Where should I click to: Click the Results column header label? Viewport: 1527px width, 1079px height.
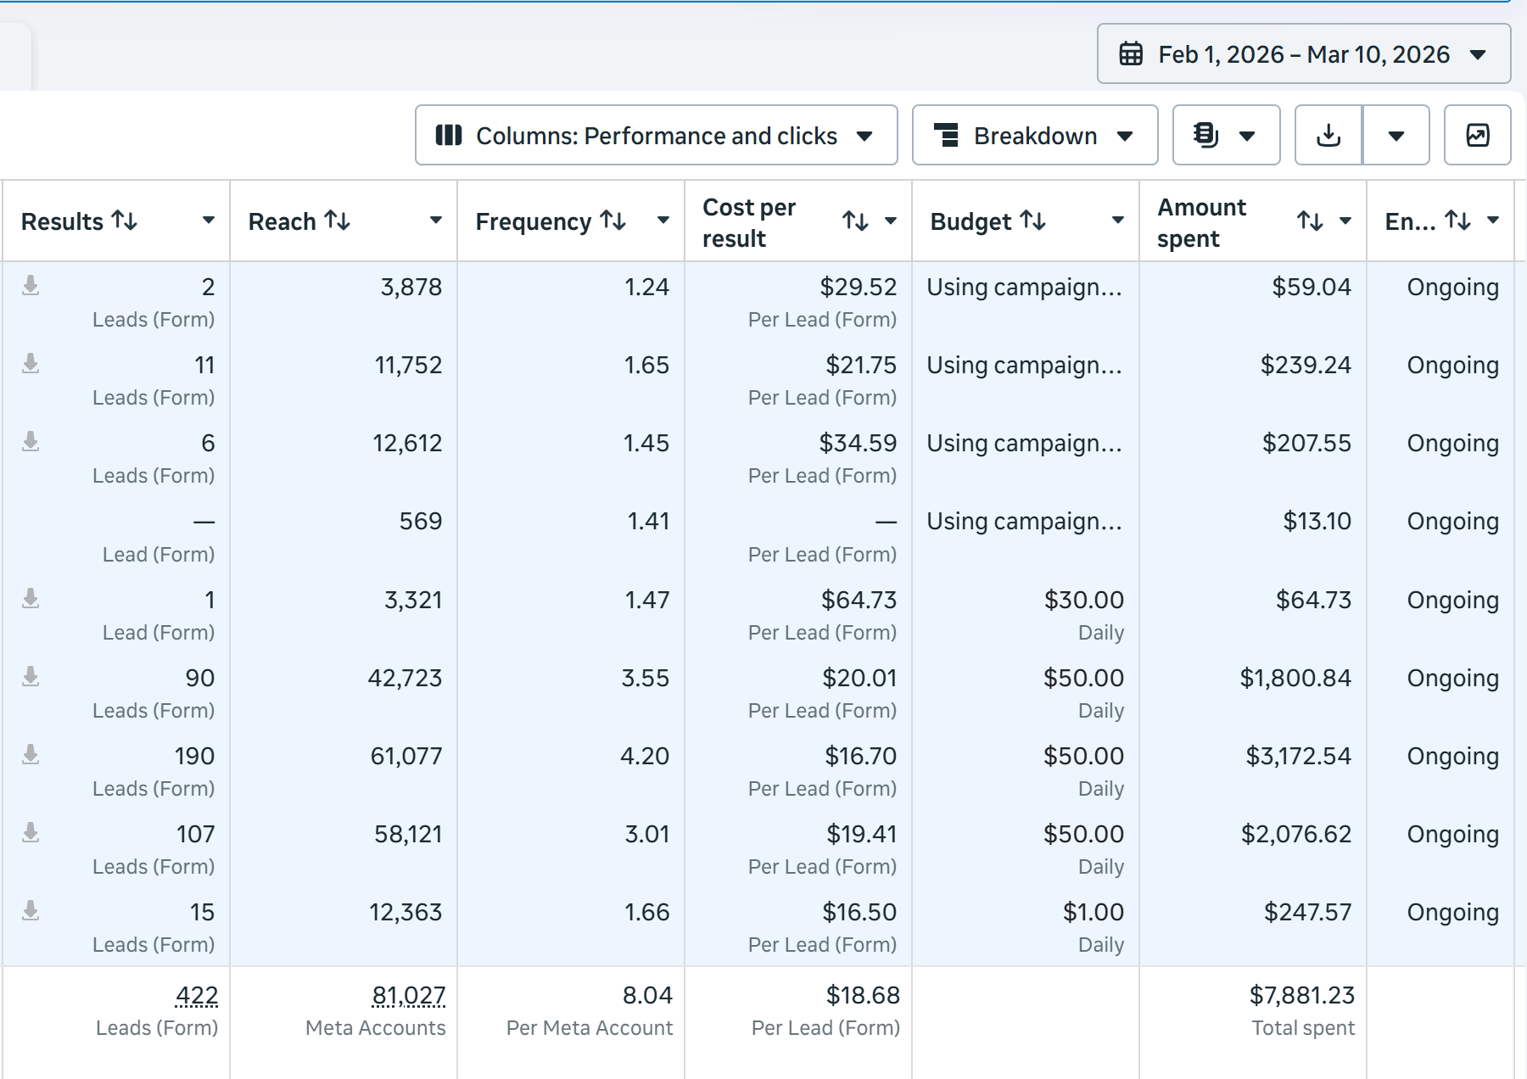(62, 221)
